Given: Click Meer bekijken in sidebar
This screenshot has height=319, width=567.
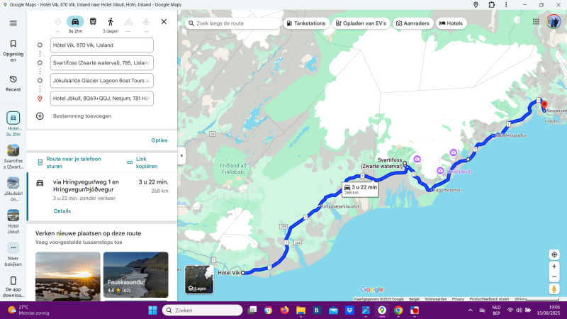Looking at the screenshot, I should pyautogui.click(x=13, y=254).
